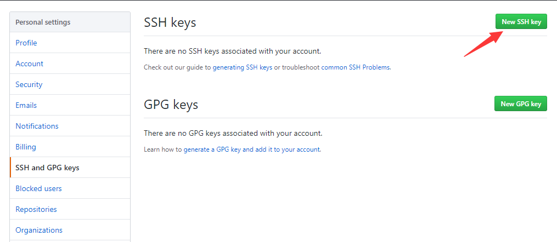Image resolution: width=557 pixels, height=242 pixels.
Task: Open the Profile settings page
Action: coord(26,43)
